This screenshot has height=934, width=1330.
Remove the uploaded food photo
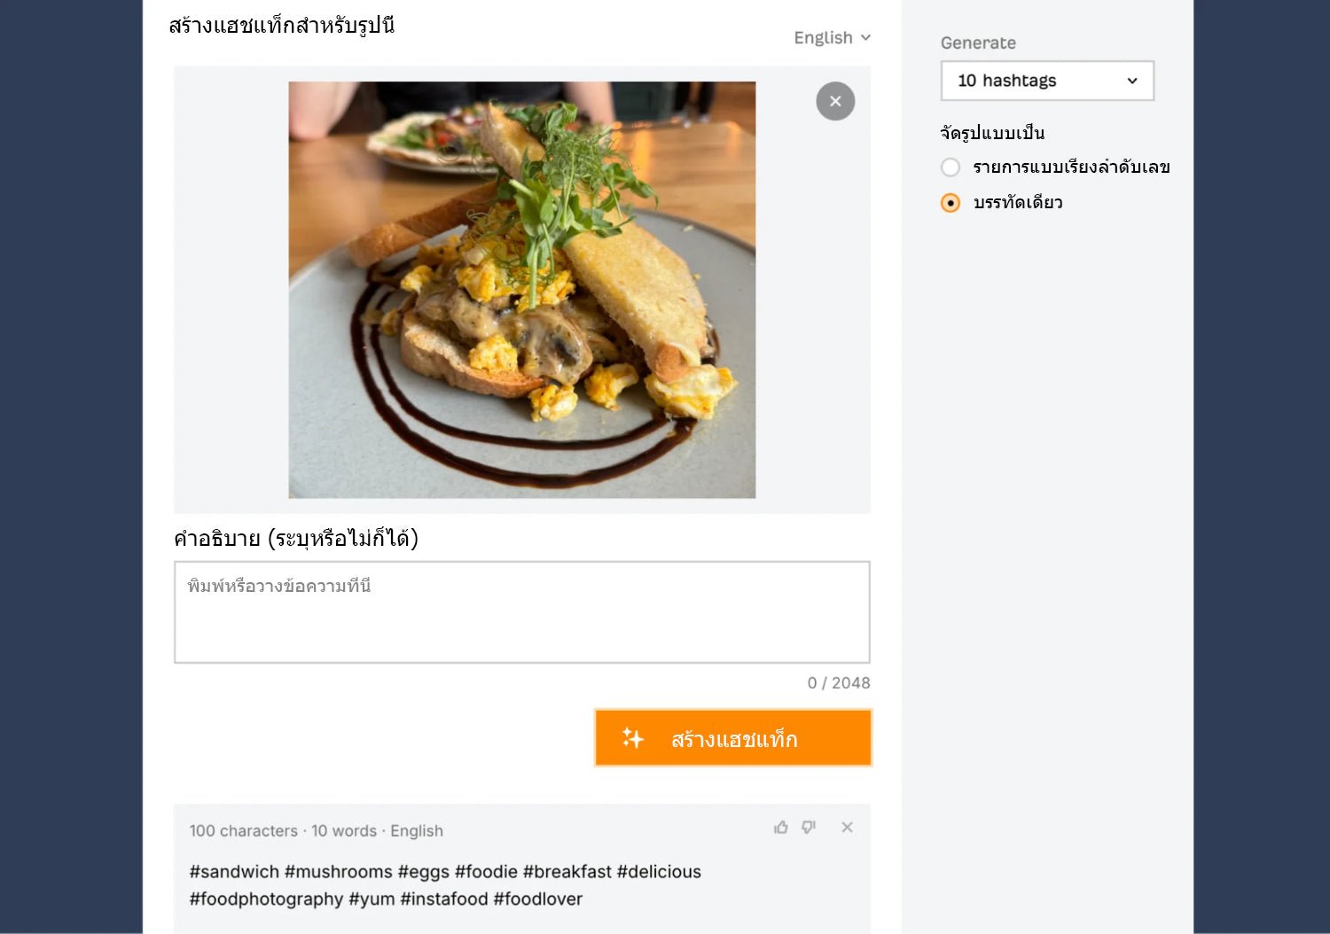coord(835,101)
